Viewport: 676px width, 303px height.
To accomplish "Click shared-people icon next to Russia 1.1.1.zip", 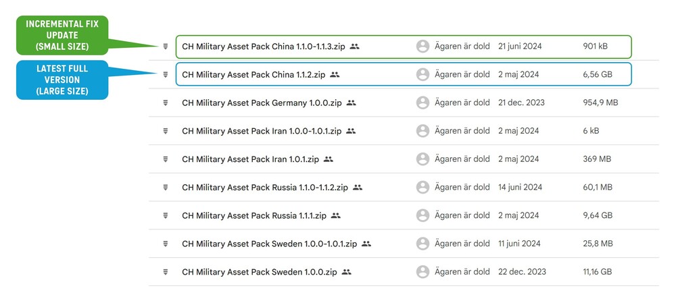I will [336, 216].
